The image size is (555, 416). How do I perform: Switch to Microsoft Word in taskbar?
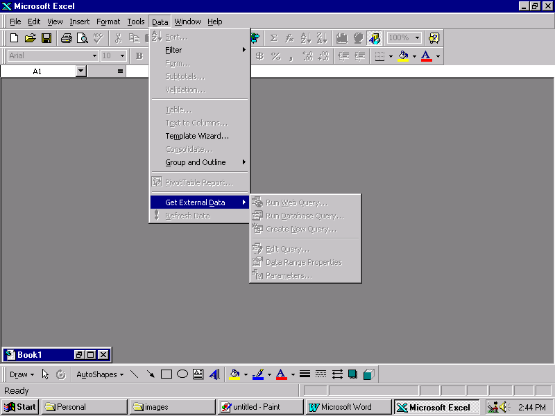tap(348, 407)
